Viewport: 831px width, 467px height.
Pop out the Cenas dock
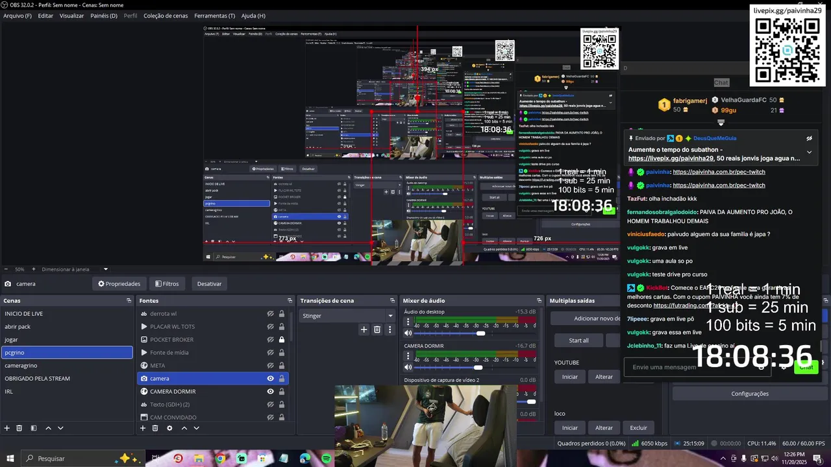point(129,300)
